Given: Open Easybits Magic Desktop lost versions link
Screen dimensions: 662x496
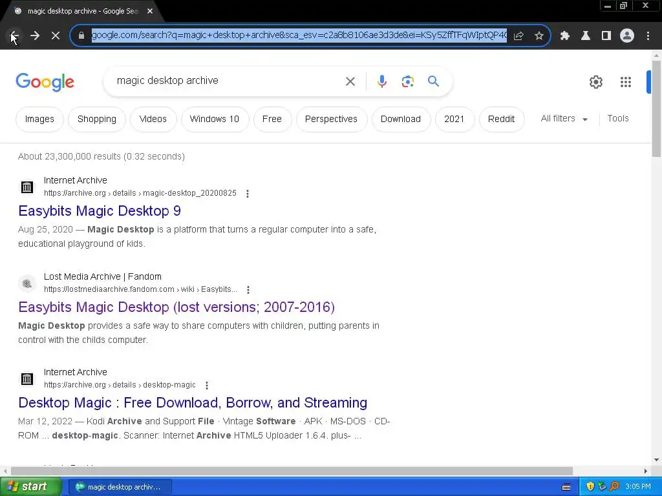Looking at the screenshot, I should tap(176, 307).
